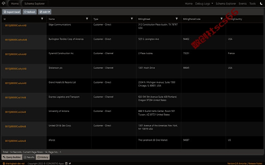Toggle dark mode moon icon

click(261, 4)
